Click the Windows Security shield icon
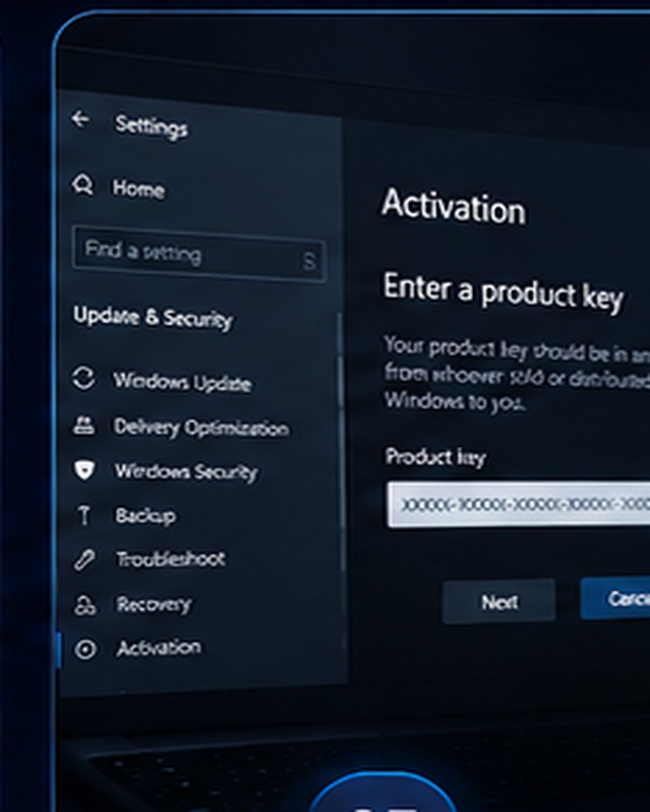Image resolution: width=650 pixels, height=812 pixels. pos(84,470)
